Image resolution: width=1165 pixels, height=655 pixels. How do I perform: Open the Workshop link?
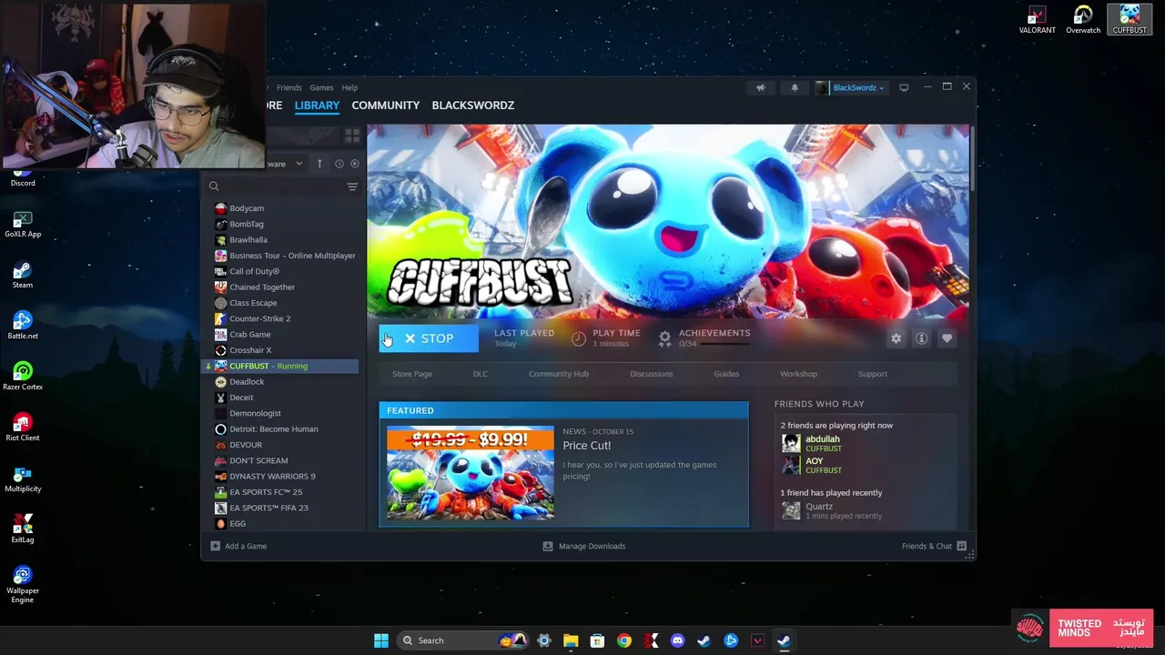798,374
